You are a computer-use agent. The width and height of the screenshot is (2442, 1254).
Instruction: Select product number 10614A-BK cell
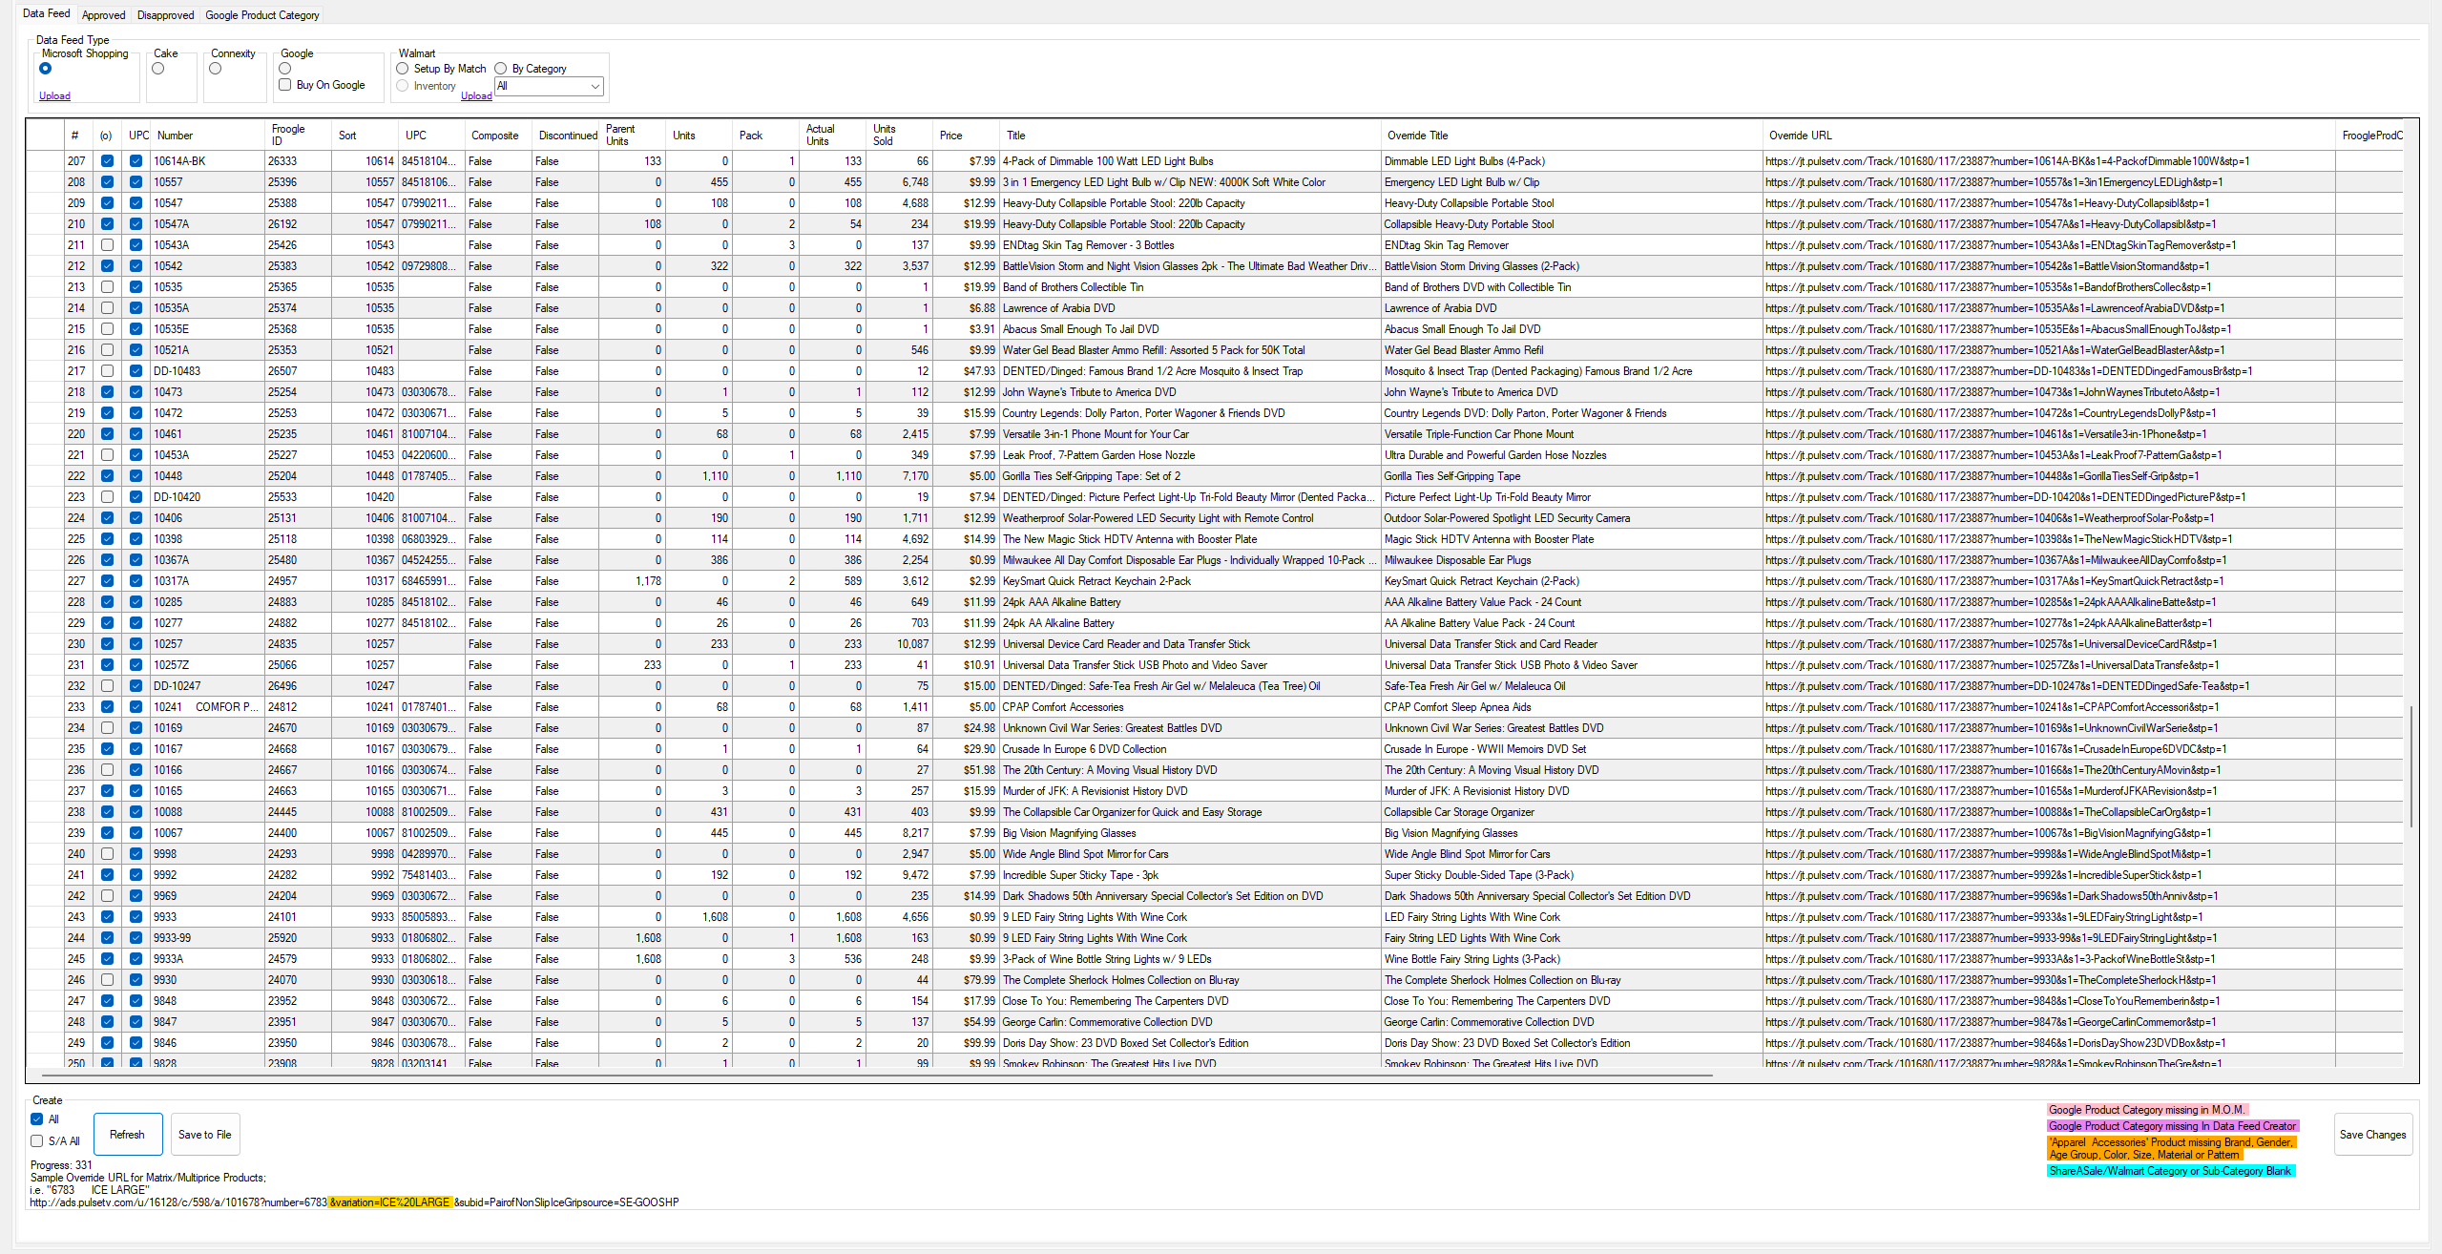pos(207,161)
